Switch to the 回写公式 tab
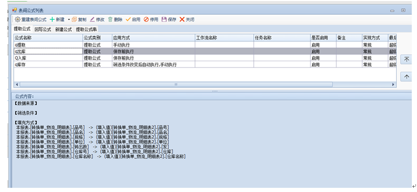This screenshot has height=192, width=417. pyautogui.click(x=42, y=29)
